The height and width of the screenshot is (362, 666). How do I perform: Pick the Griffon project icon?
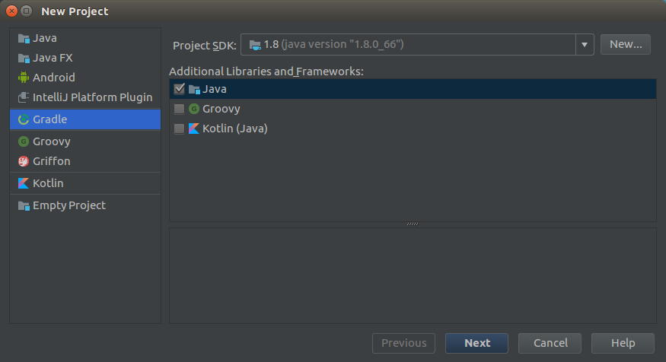click(x=24, y=161)
